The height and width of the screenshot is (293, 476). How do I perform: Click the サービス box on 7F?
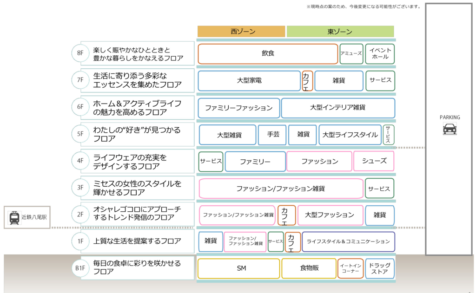[x=380, y=81]
